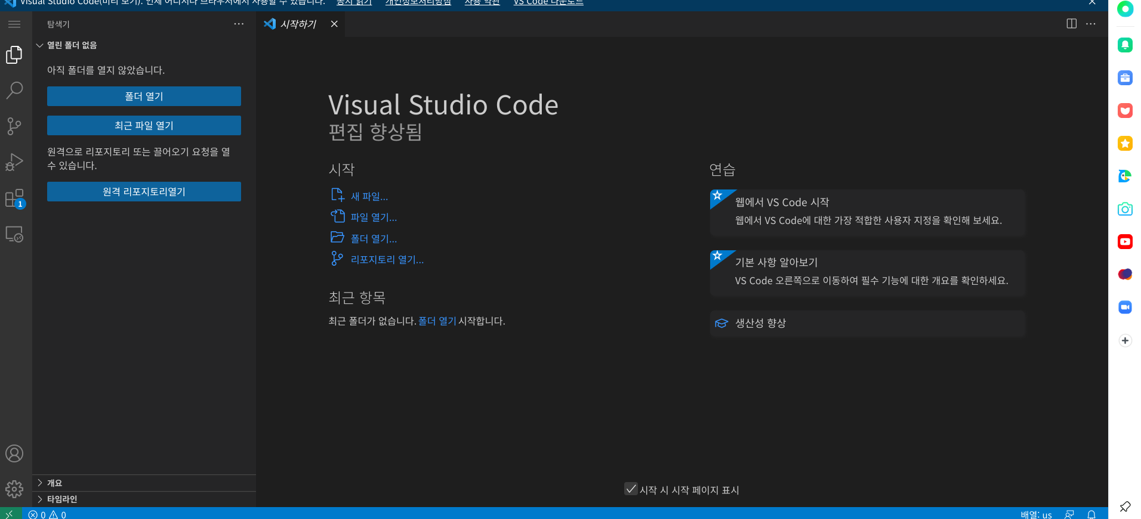This screenshot has width=1141, height=519.
Task: Collapse the 열린 폴더 없음 section
Action: pyautogui.click(x=144, y=45)
